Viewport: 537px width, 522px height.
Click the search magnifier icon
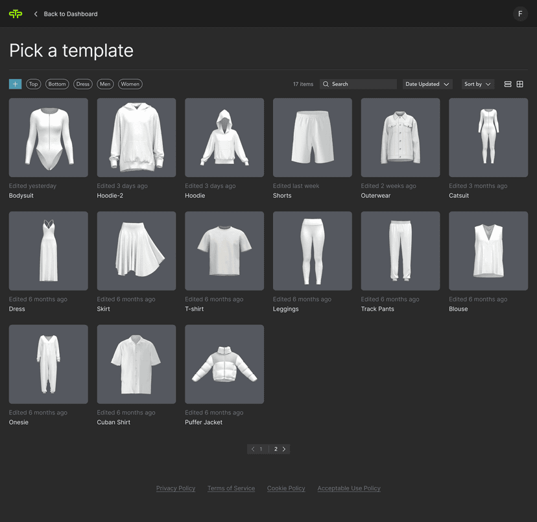point(326,84)
